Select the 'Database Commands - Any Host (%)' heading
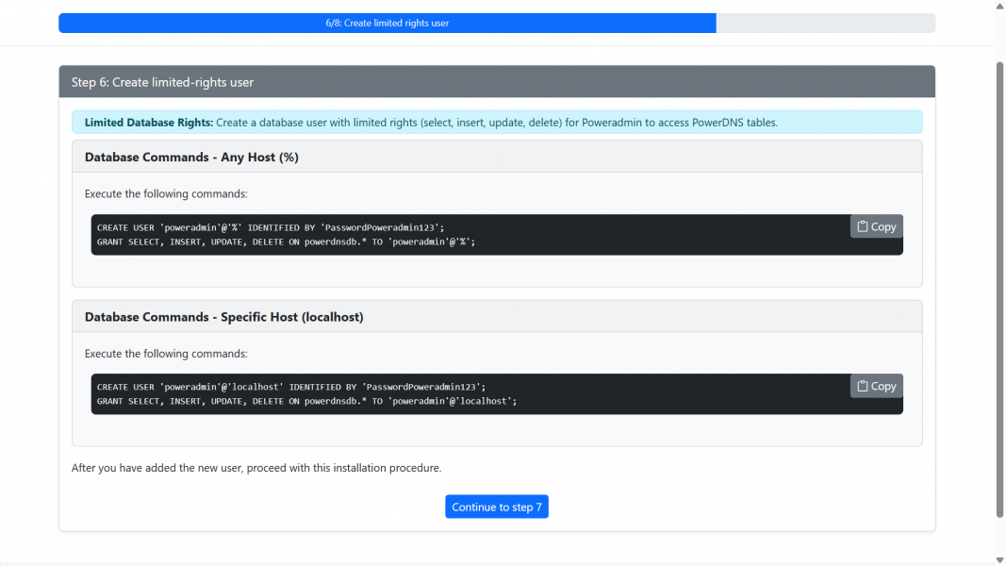The image size is (1006, 566). pos(191,158)
